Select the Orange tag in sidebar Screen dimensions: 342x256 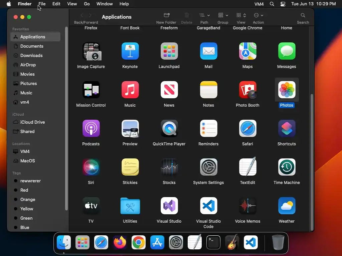tap(35, 199)
